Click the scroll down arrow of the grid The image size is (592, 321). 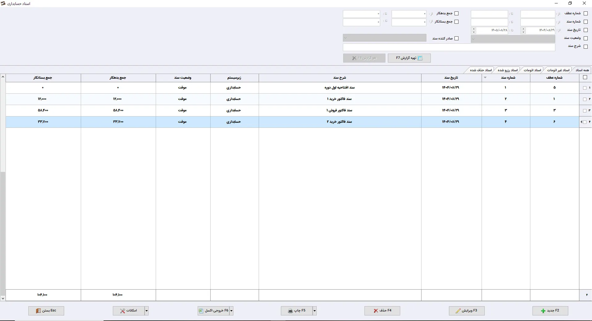3,298
